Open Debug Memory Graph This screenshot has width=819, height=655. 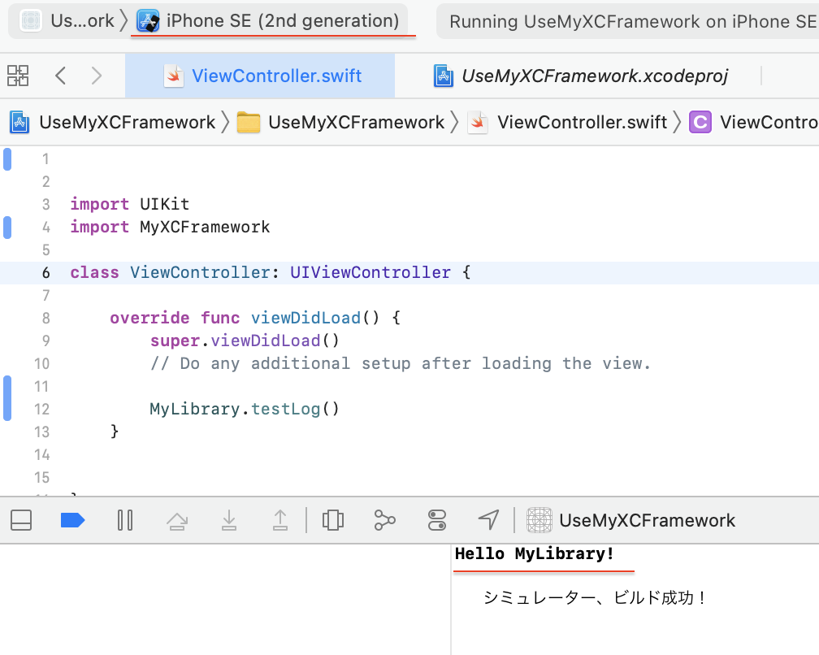(384, 520)
